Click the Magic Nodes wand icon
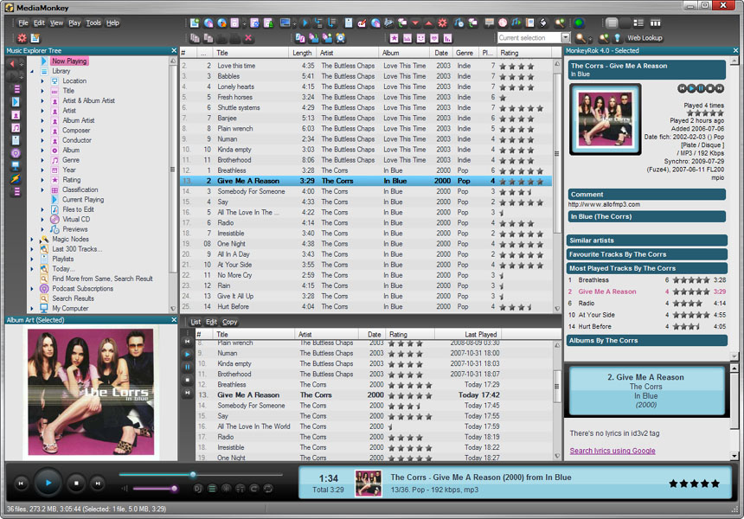The width and height of the screenshot is (744, 519). point(44,240)
